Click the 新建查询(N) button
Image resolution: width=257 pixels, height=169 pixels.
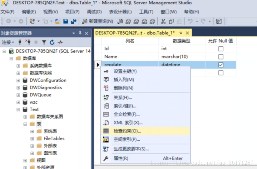click(98, 21)
